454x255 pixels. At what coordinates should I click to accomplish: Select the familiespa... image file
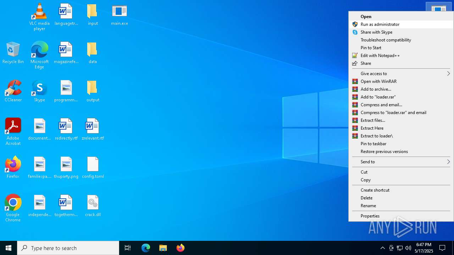pos(39,168)
